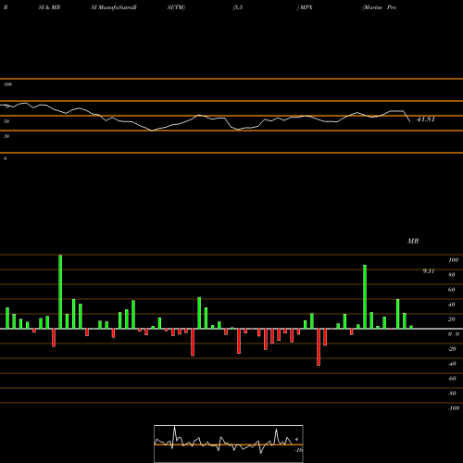
Task: Click the MR panel title label
Action: point(413,241)
